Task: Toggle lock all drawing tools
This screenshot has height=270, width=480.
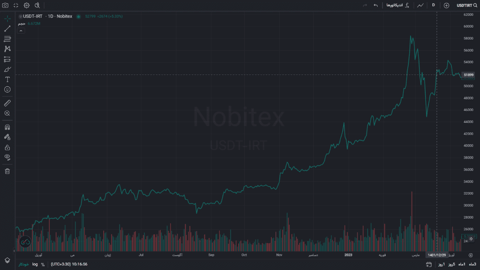Action: 7,147
